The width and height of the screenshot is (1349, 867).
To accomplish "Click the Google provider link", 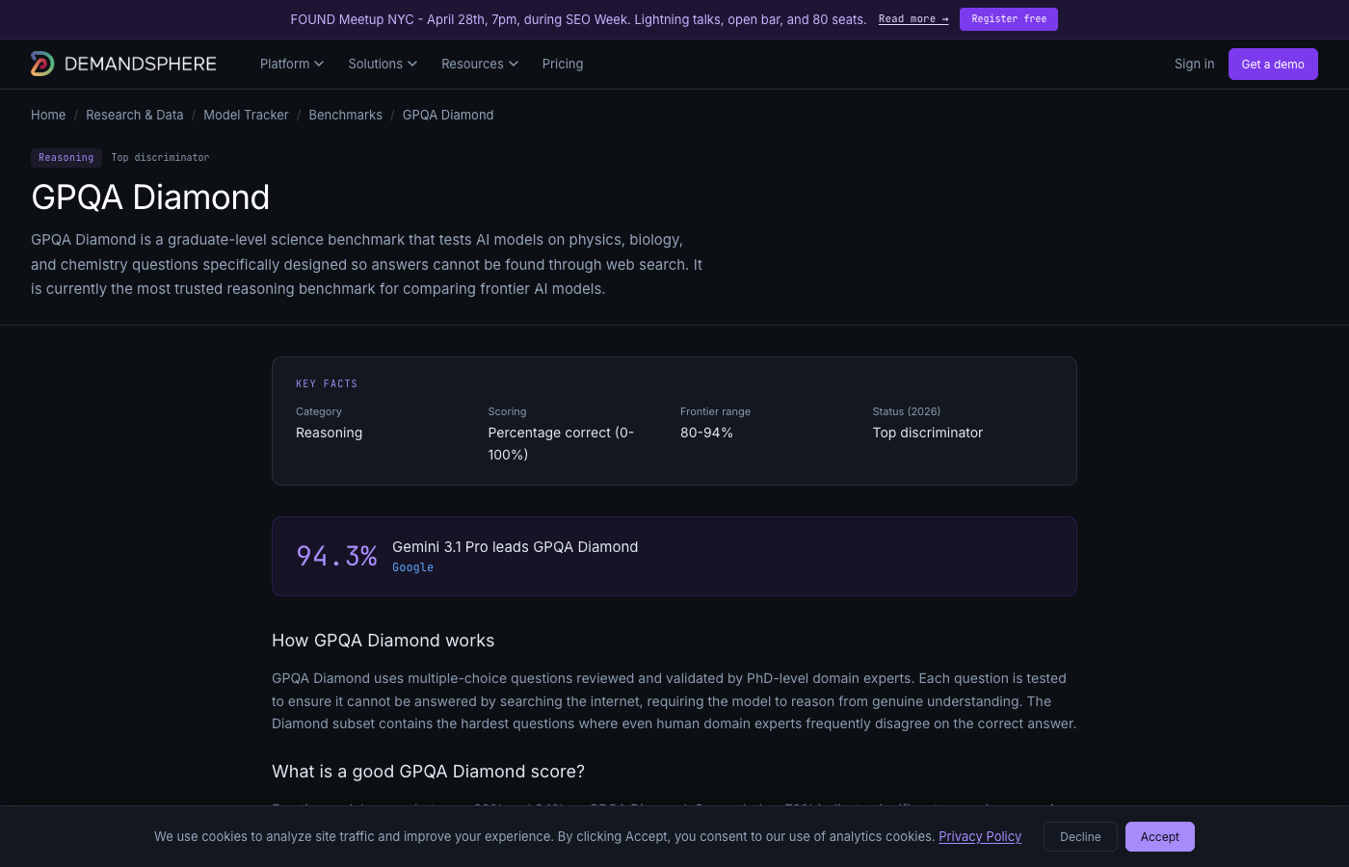I will tap(412, 567).
